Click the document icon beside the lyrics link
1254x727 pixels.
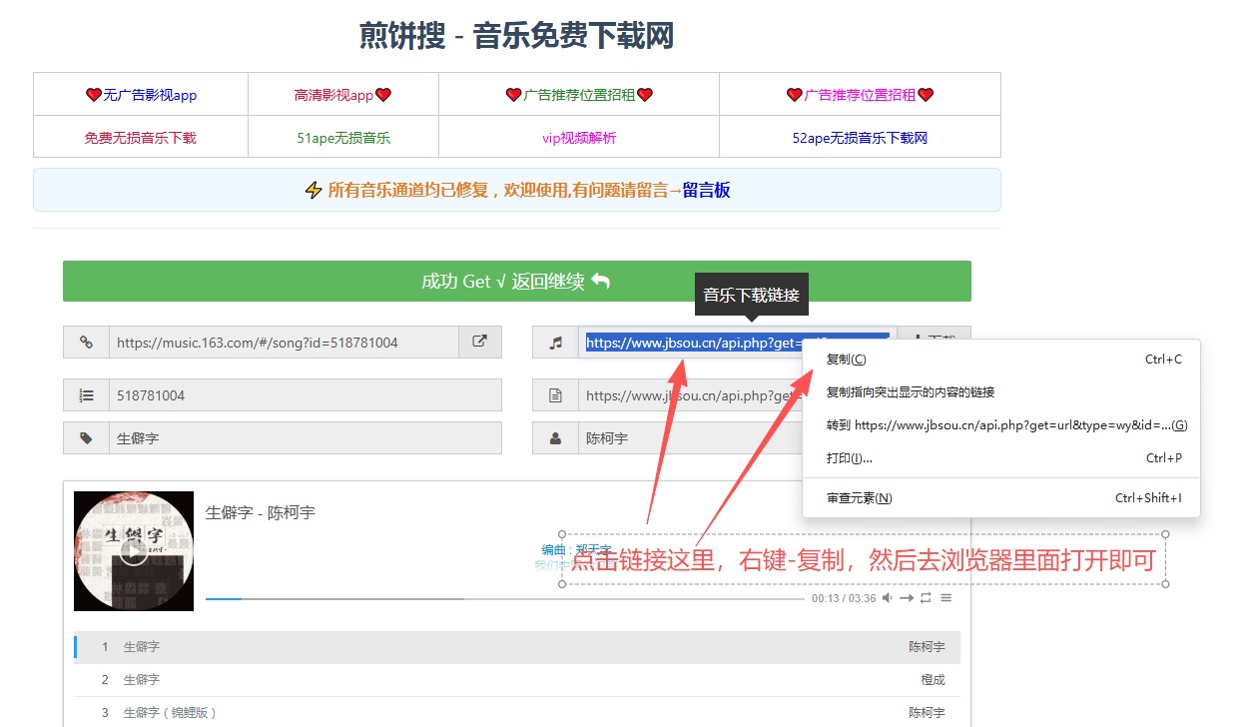555,395
